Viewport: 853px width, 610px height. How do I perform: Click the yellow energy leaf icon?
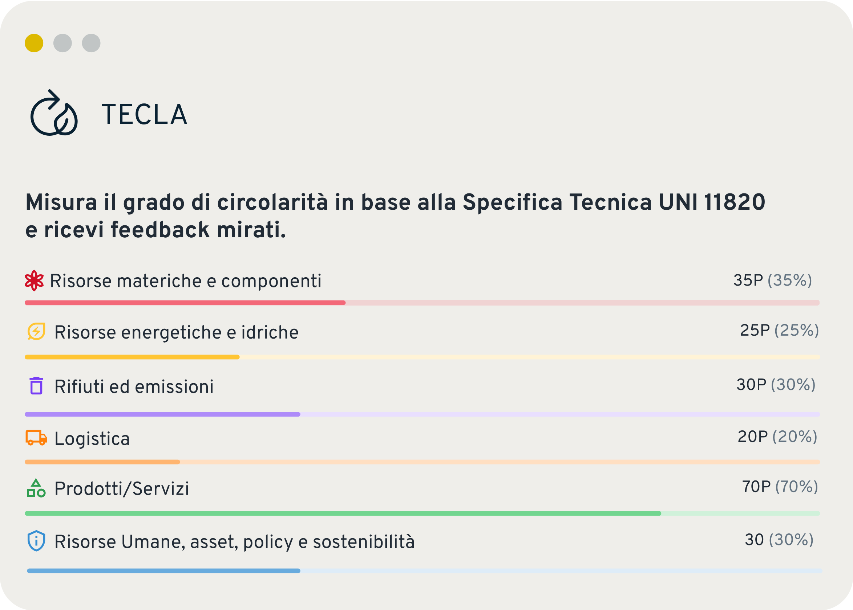point(36,331)
